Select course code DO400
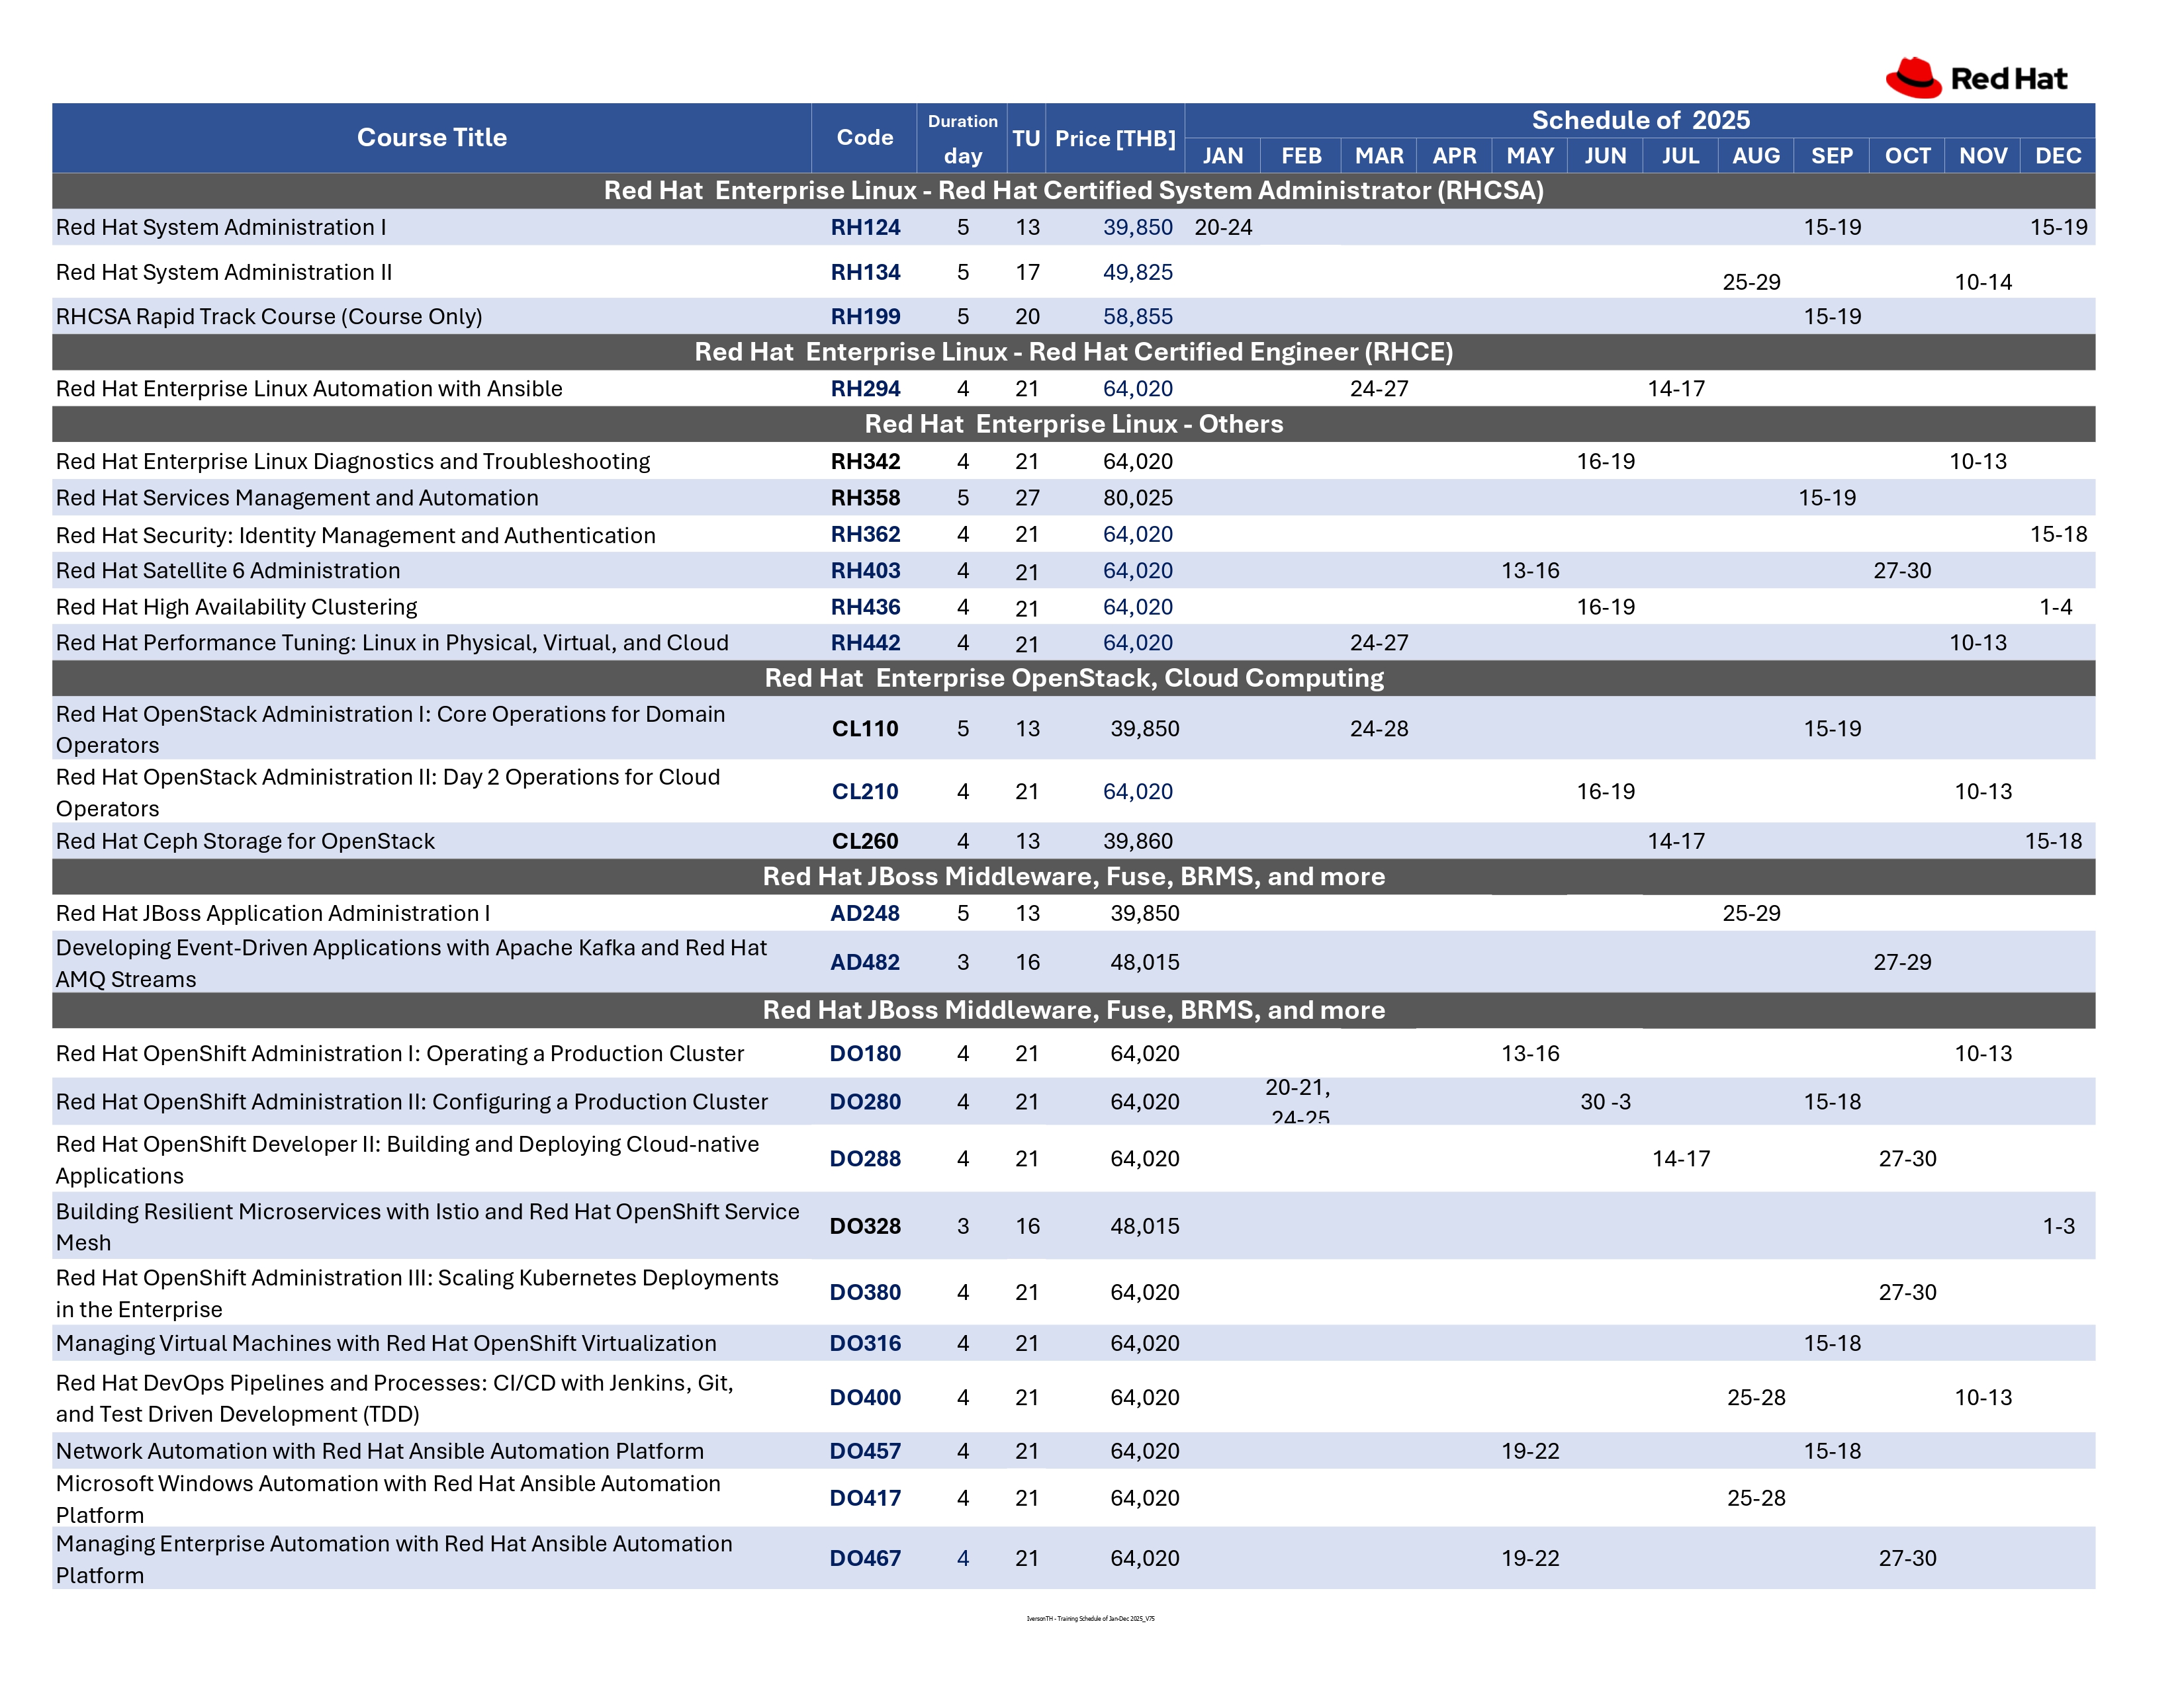This screenshot has height=1687, width=2184. click(x=865, y=1397)
